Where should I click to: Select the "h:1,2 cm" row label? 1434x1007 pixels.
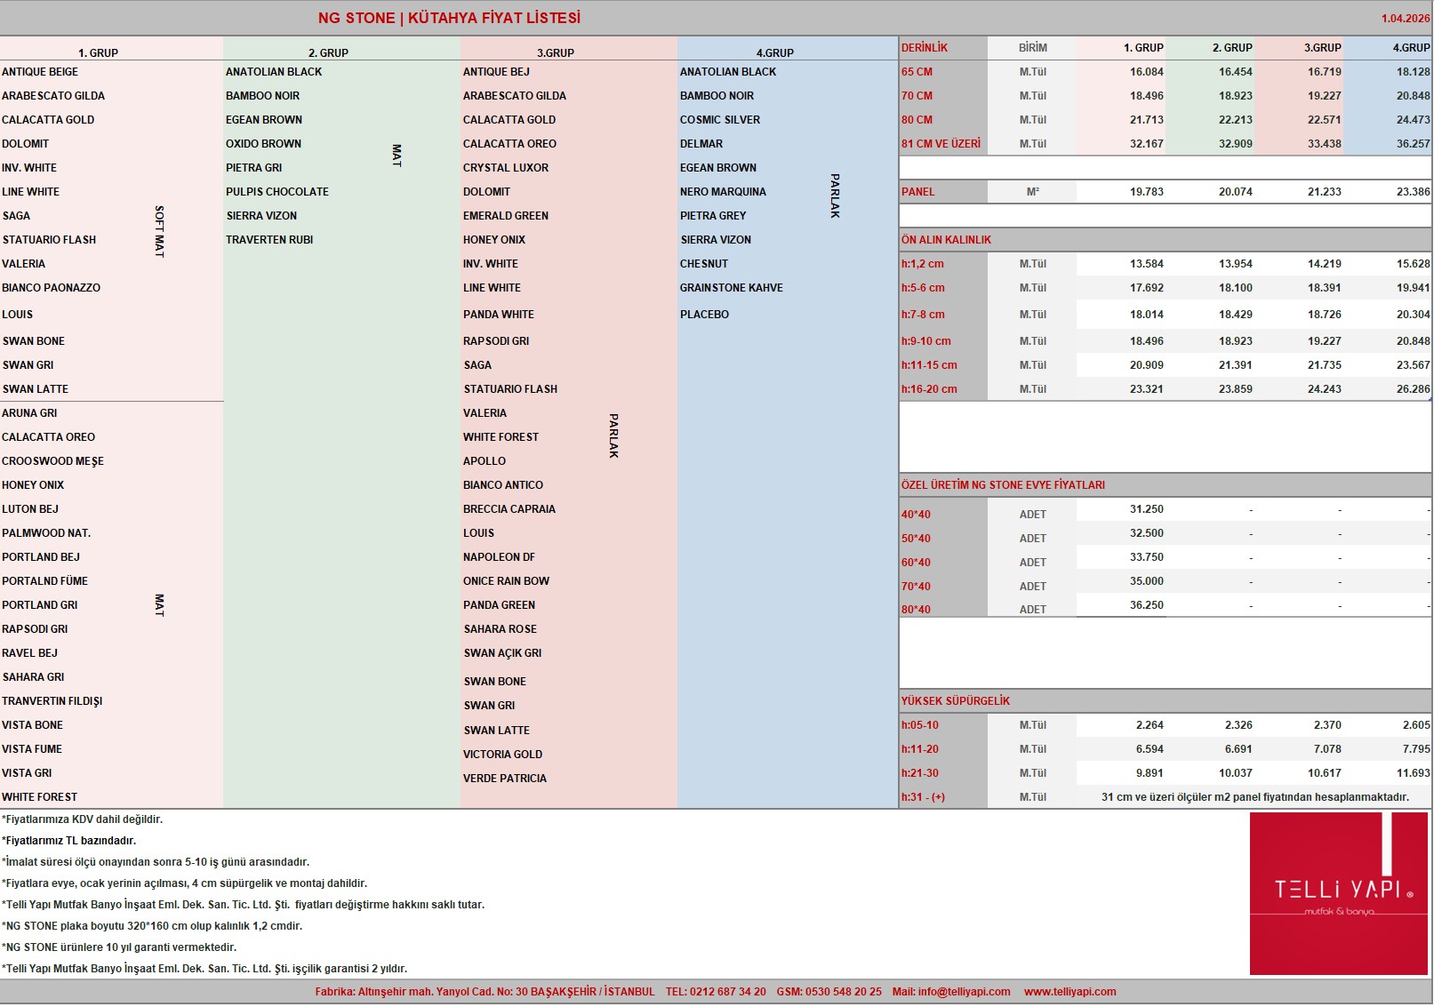point(923,264)
